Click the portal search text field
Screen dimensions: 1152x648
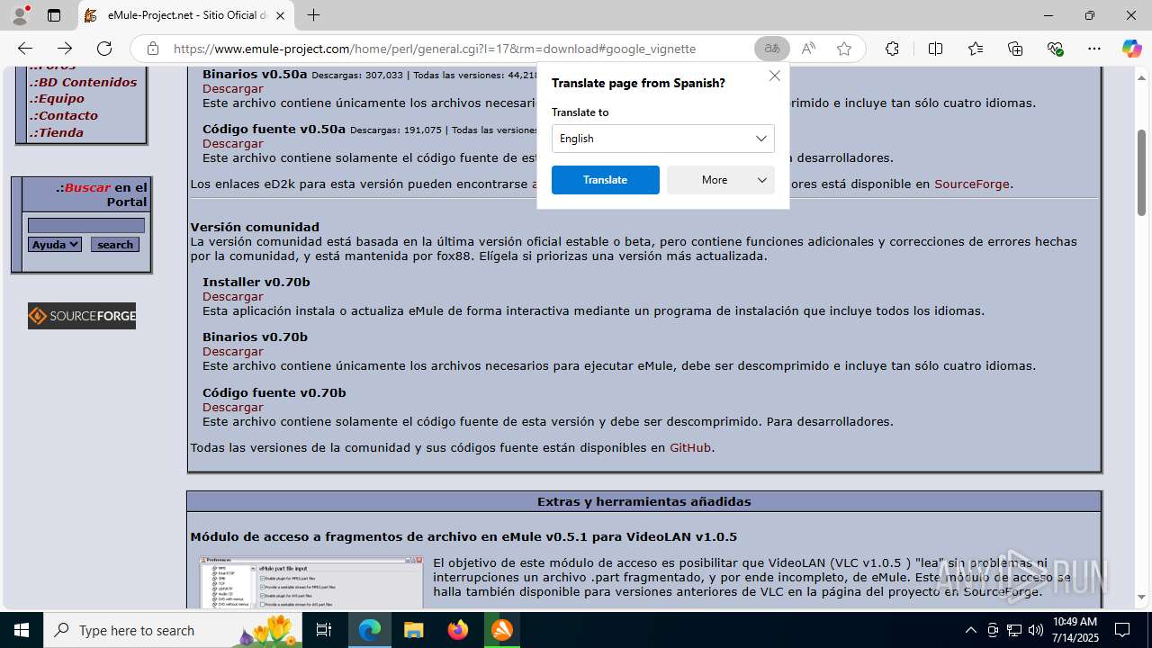click(86, 225)
